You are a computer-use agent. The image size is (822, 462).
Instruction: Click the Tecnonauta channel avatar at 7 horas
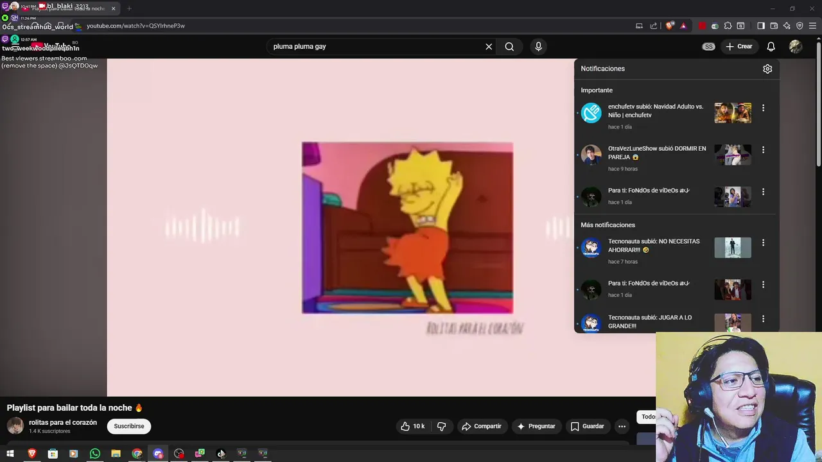591,248
